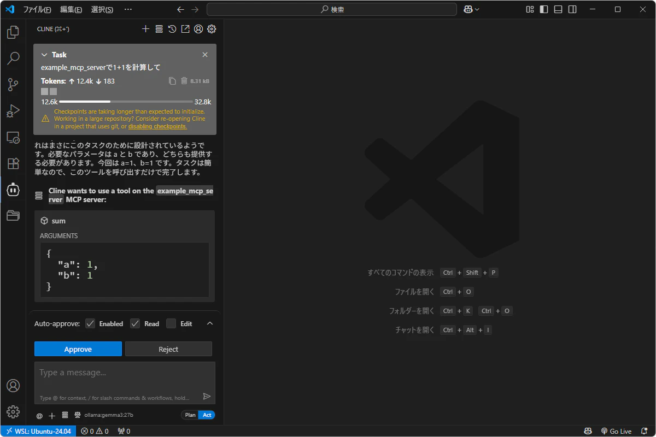
Task: Open errors and warnings in status bar
Action: (x=95, y=431)
